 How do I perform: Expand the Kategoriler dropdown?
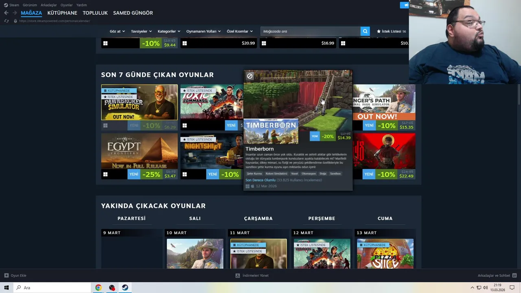[169, 31]
